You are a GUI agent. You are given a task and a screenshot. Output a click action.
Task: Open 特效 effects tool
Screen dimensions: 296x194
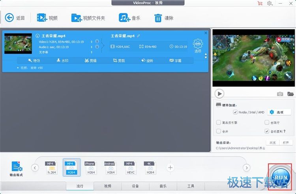click(x=34, y=61)
